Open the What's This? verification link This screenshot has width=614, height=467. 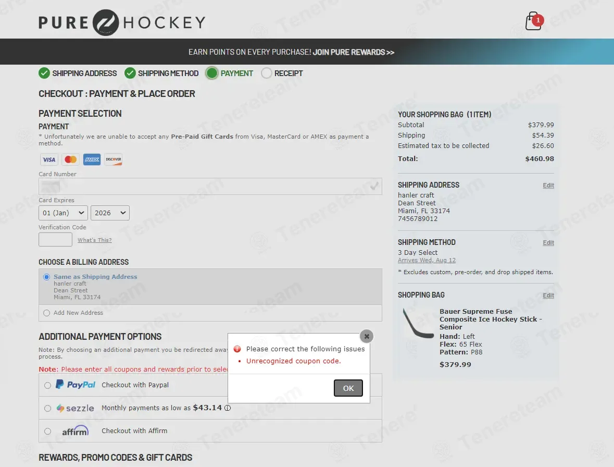94,240
